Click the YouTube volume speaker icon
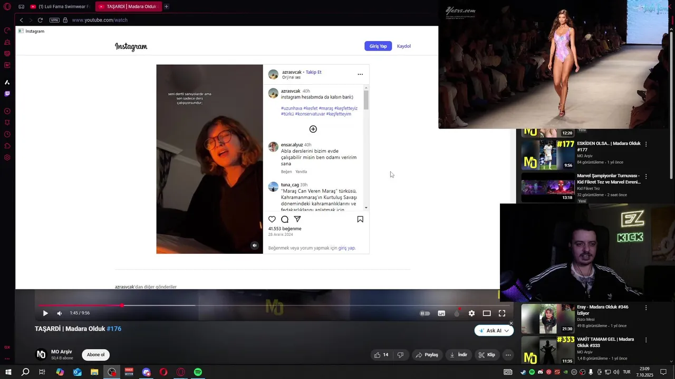The image size is (675, 379). 60,313
